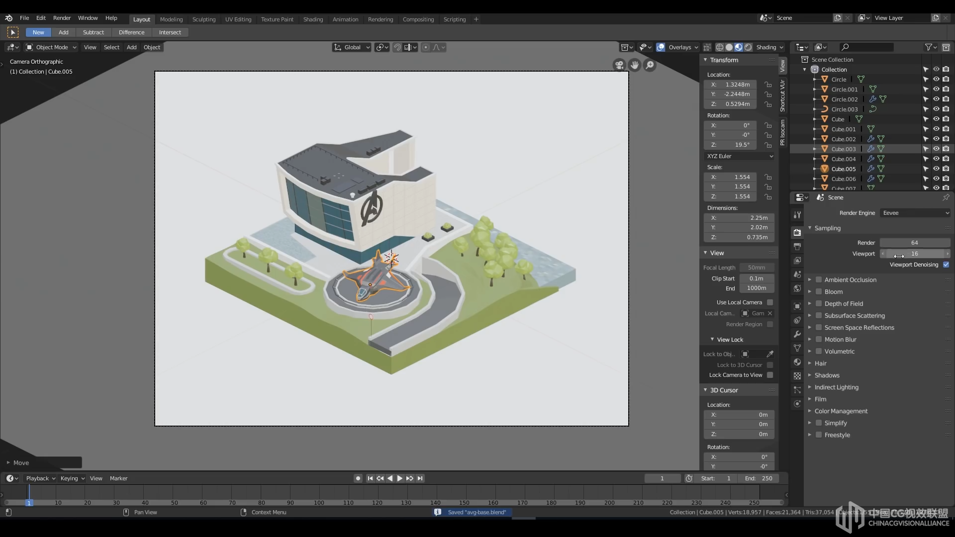This screenshot has height=537, width=955.
Task: Open the World properties tab
Action: (x=797, y=288)
